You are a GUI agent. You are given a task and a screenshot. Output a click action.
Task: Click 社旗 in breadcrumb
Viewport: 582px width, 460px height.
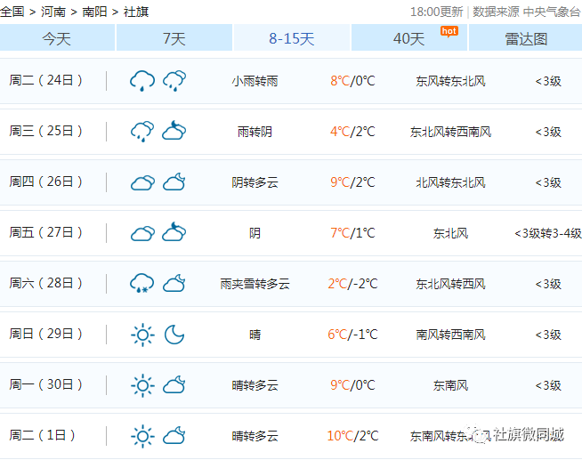click(x=136, y=12)
